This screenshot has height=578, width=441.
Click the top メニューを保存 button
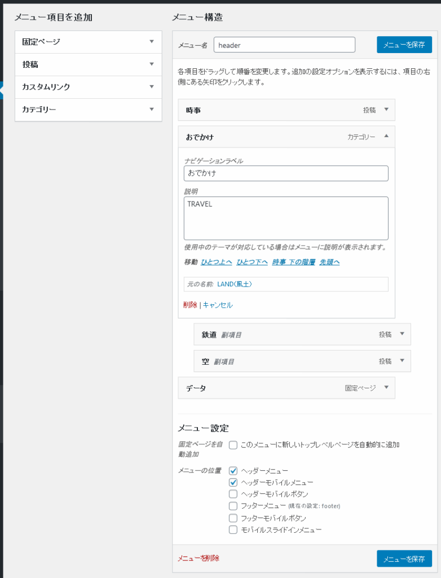[404, 45]
